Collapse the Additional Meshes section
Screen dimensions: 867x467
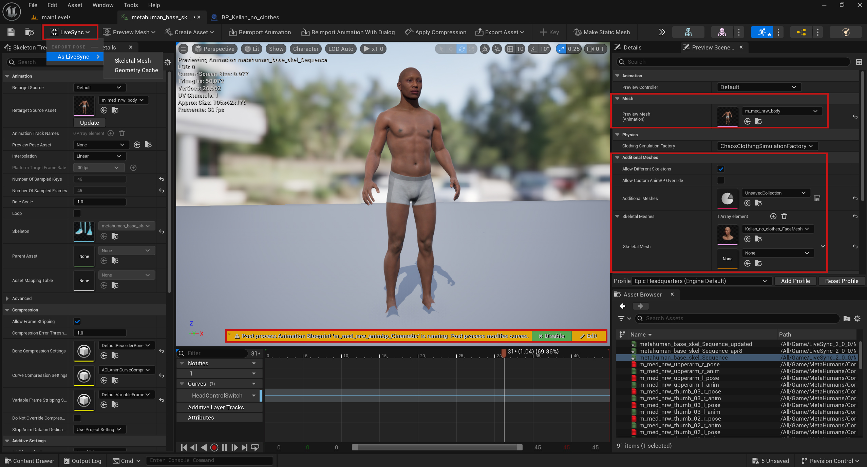[x=617, y=157]
